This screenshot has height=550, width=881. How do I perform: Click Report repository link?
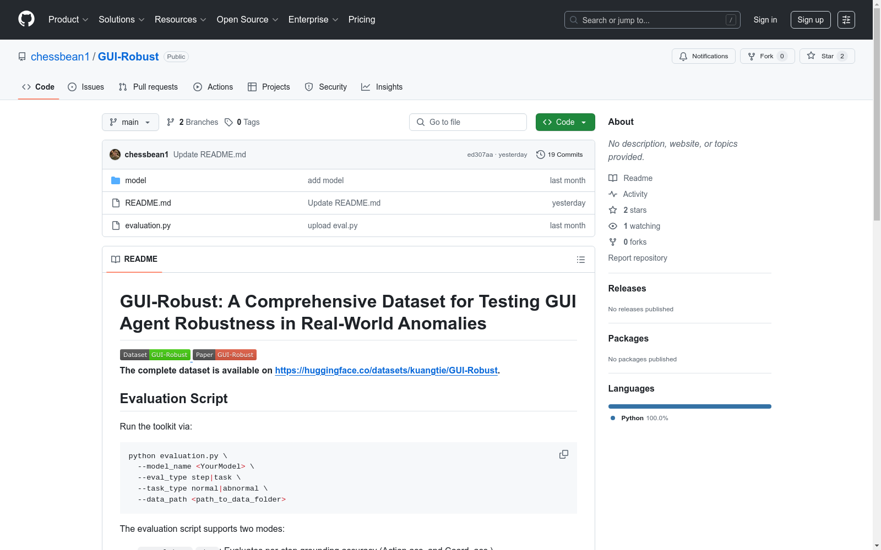pos(638,258)
